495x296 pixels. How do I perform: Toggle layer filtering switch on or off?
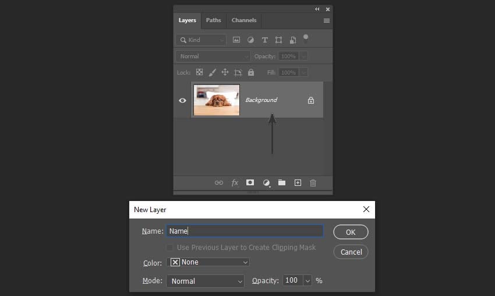point(306,38)
